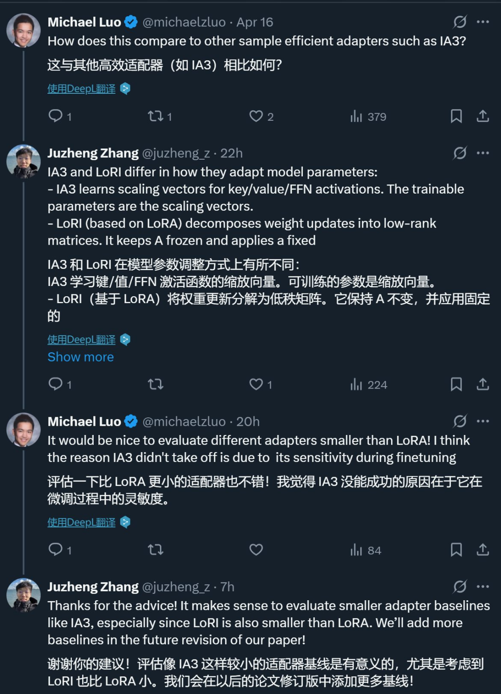Share Michael Luo's 20h tweet
The image size is (501, 694).
coord(482,550)
